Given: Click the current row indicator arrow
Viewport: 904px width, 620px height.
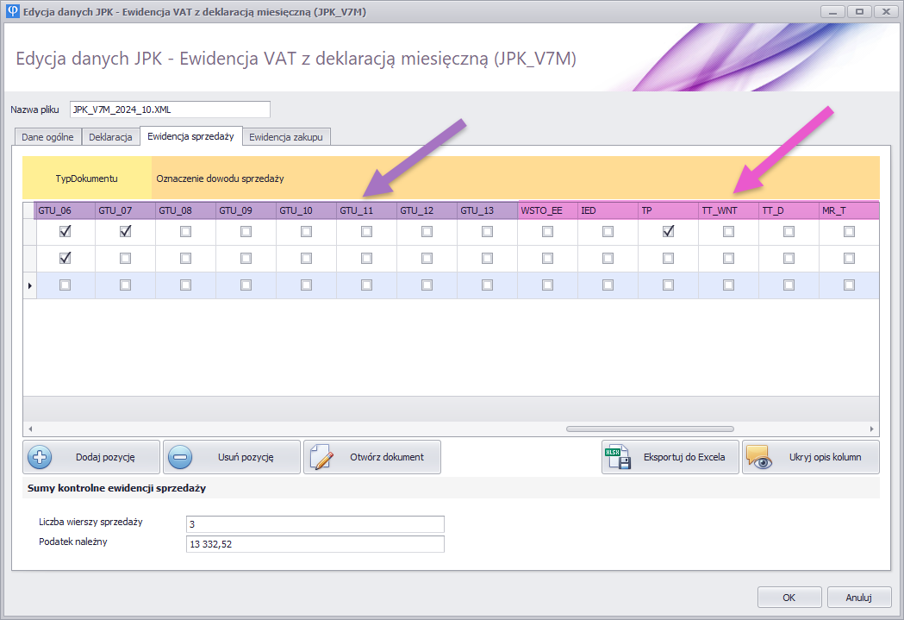Looking at the screenshot, I should (x=28, y=285).
